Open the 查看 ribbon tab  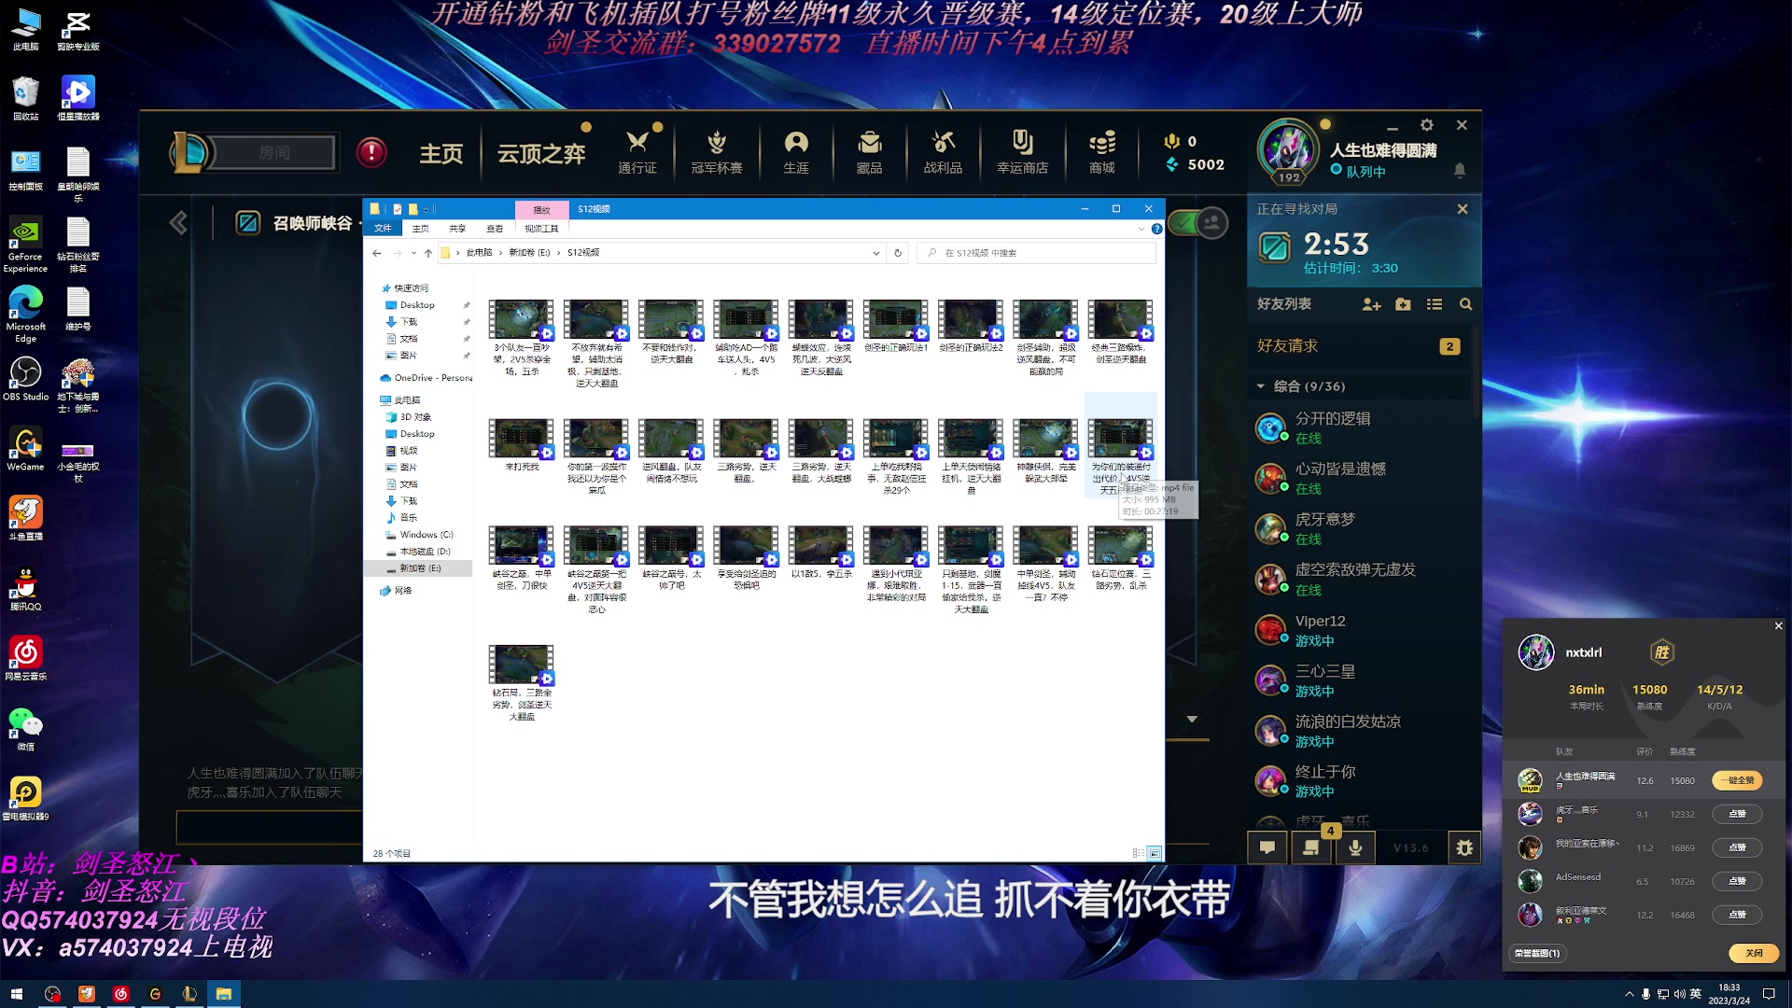click(495, 229)
